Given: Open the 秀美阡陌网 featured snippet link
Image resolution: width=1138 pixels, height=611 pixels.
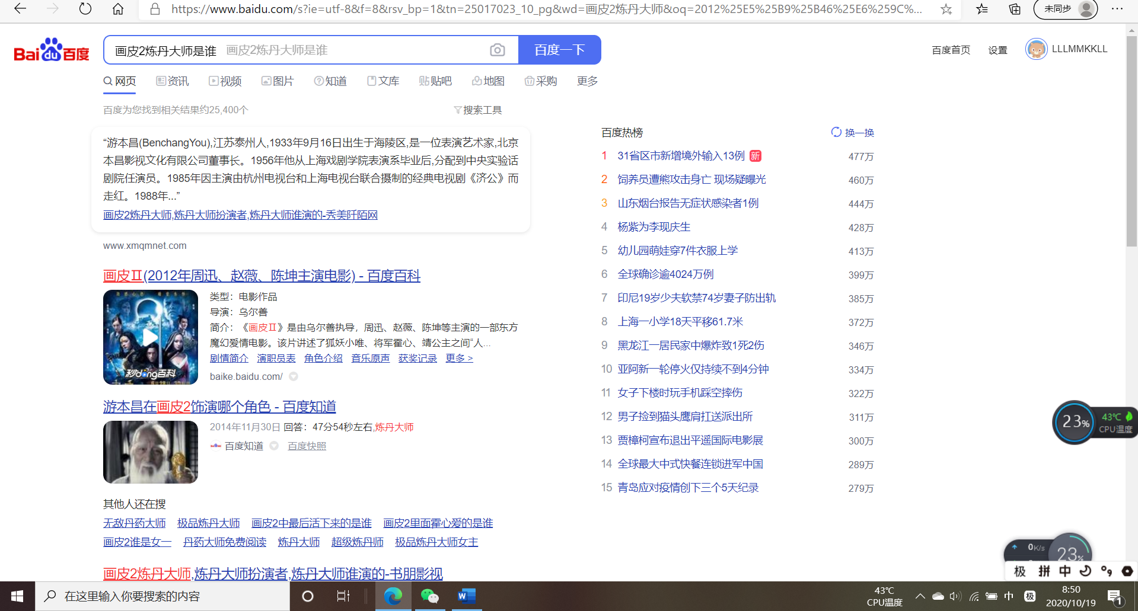Looking at the screenshot, I should pos(240,215).
